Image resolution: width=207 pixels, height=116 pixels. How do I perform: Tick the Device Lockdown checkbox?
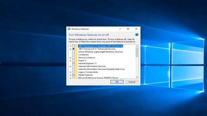click(73, 58)
